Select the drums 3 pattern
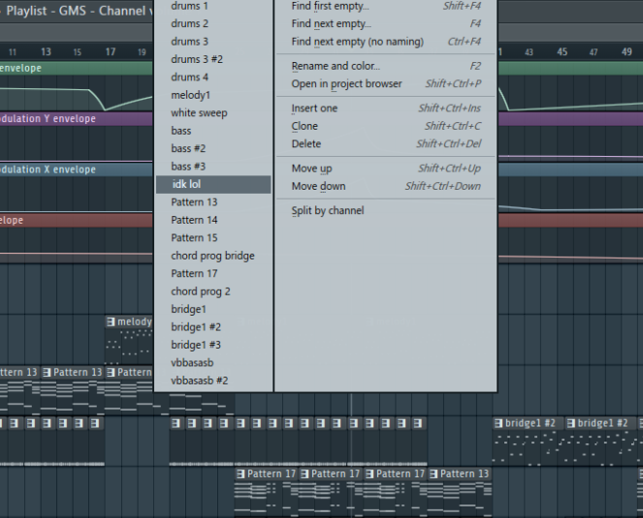The width and height of the screenshot is (643, 518). pyautogui.click(x=213, y=42)
